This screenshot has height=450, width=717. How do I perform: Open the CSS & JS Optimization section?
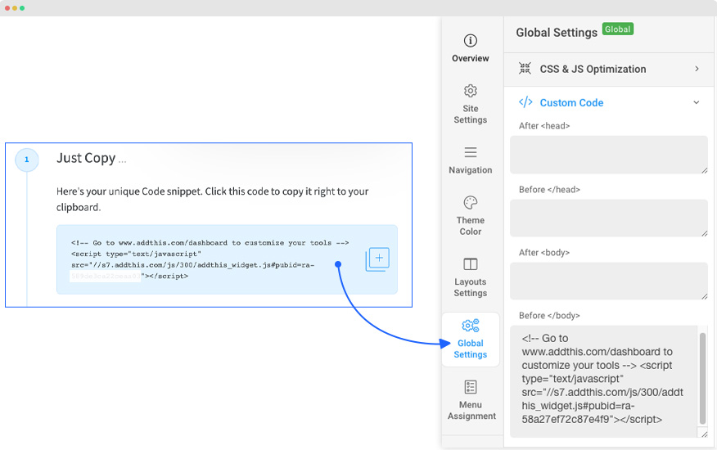609,69
